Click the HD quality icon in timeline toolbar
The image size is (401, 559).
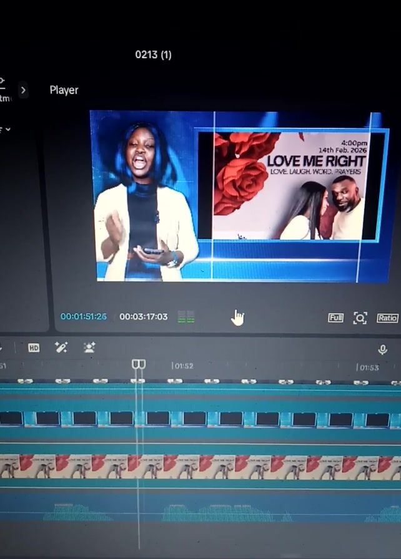(34, 348)
